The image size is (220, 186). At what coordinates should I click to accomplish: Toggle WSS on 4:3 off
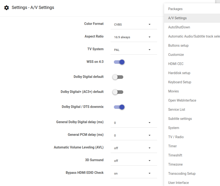[119, 62]
